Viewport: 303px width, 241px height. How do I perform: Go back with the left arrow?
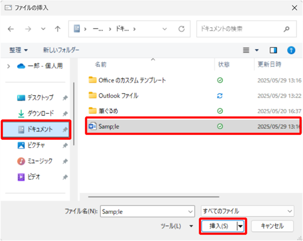point(11,29)
